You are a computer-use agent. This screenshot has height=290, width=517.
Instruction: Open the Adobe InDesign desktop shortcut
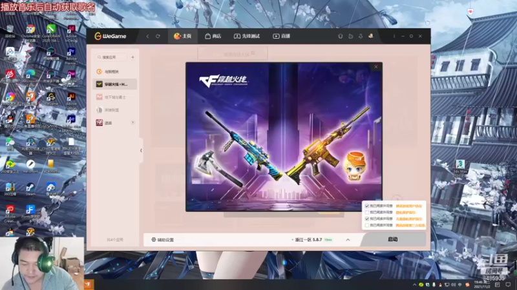click(71, 33)
